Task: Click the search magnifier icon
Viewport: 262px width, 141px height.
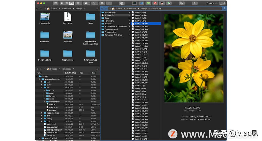Action: coord(194,3)
